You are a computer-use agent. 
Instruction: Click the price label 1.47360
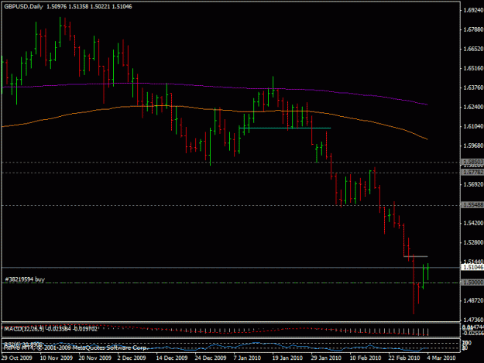473,320
